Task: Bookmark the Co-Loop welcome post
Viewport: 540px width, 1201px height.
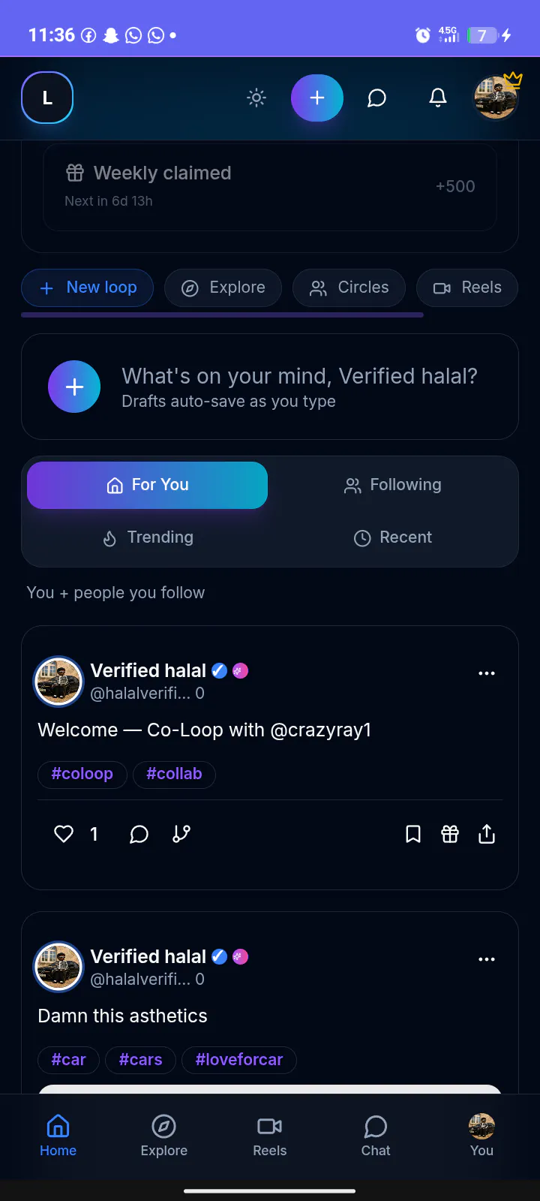Action: [x=413, y=834]
